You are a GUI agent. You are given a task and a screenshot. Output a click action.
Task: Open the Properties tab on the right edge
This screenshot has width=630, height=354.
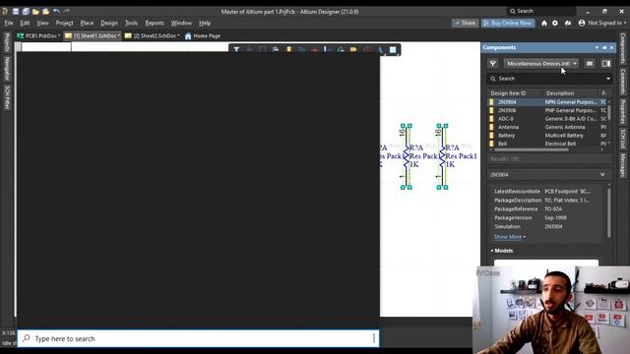tap(622, 111)
